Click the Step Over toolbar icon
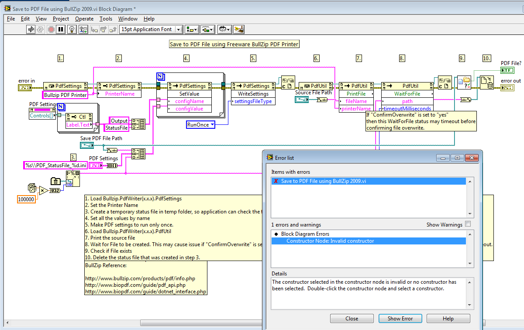This screenshot has width=524, height=330. click(103, 29)
